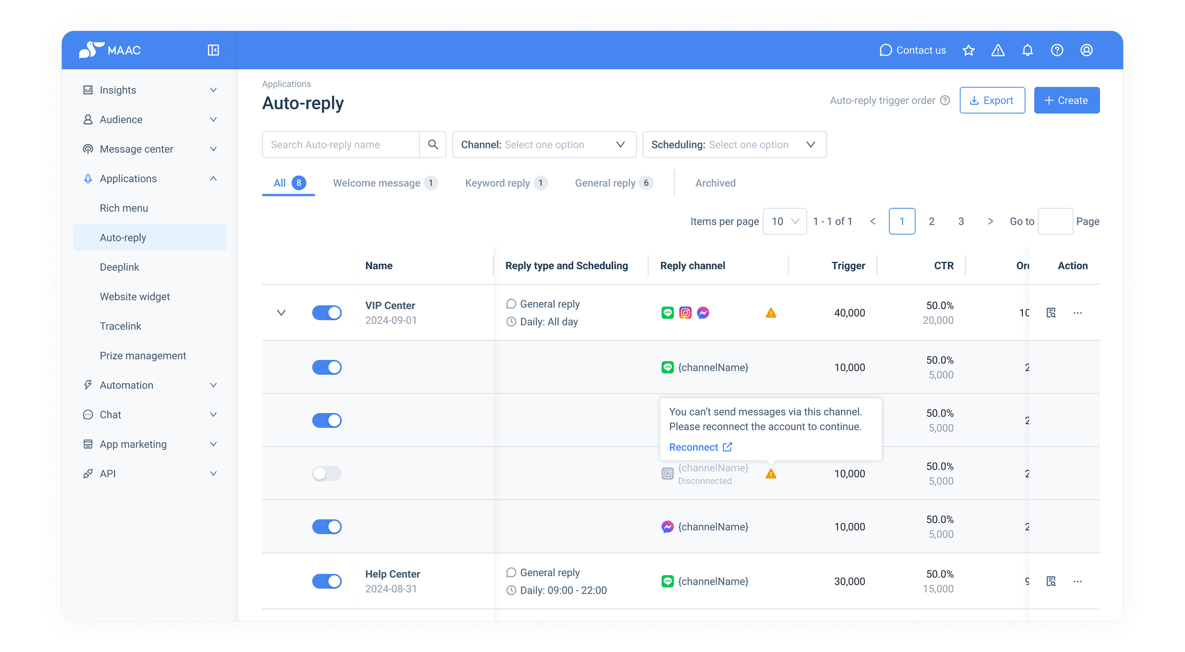
Task: Click the Create button
Action: tap(1066, 101)
